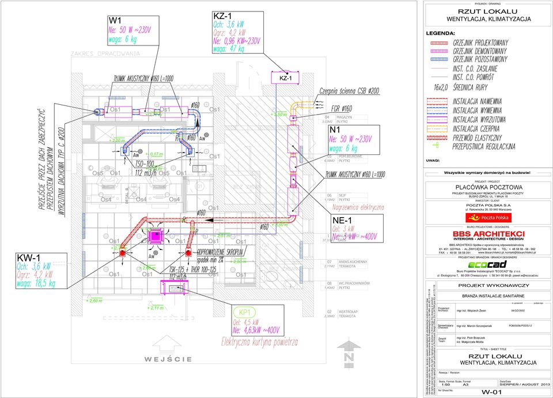Click 'UWAGI:' heading
This screenshot has width=553, height=398.
[x=433, y=160]
